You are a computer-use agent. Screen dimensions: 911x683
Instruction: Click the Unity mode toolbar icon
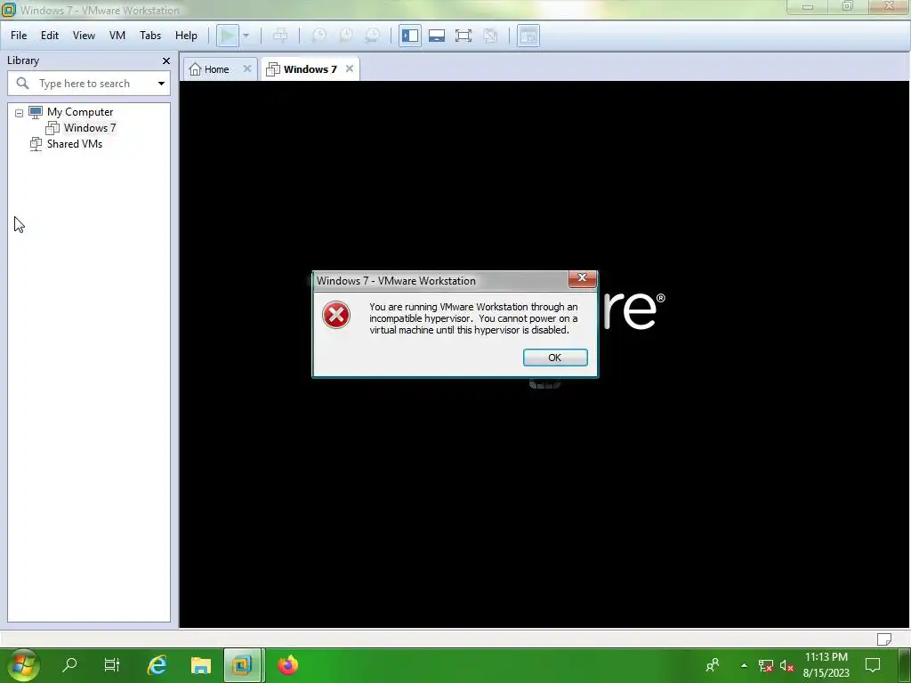pyautogui.click(x=490, y=36)
